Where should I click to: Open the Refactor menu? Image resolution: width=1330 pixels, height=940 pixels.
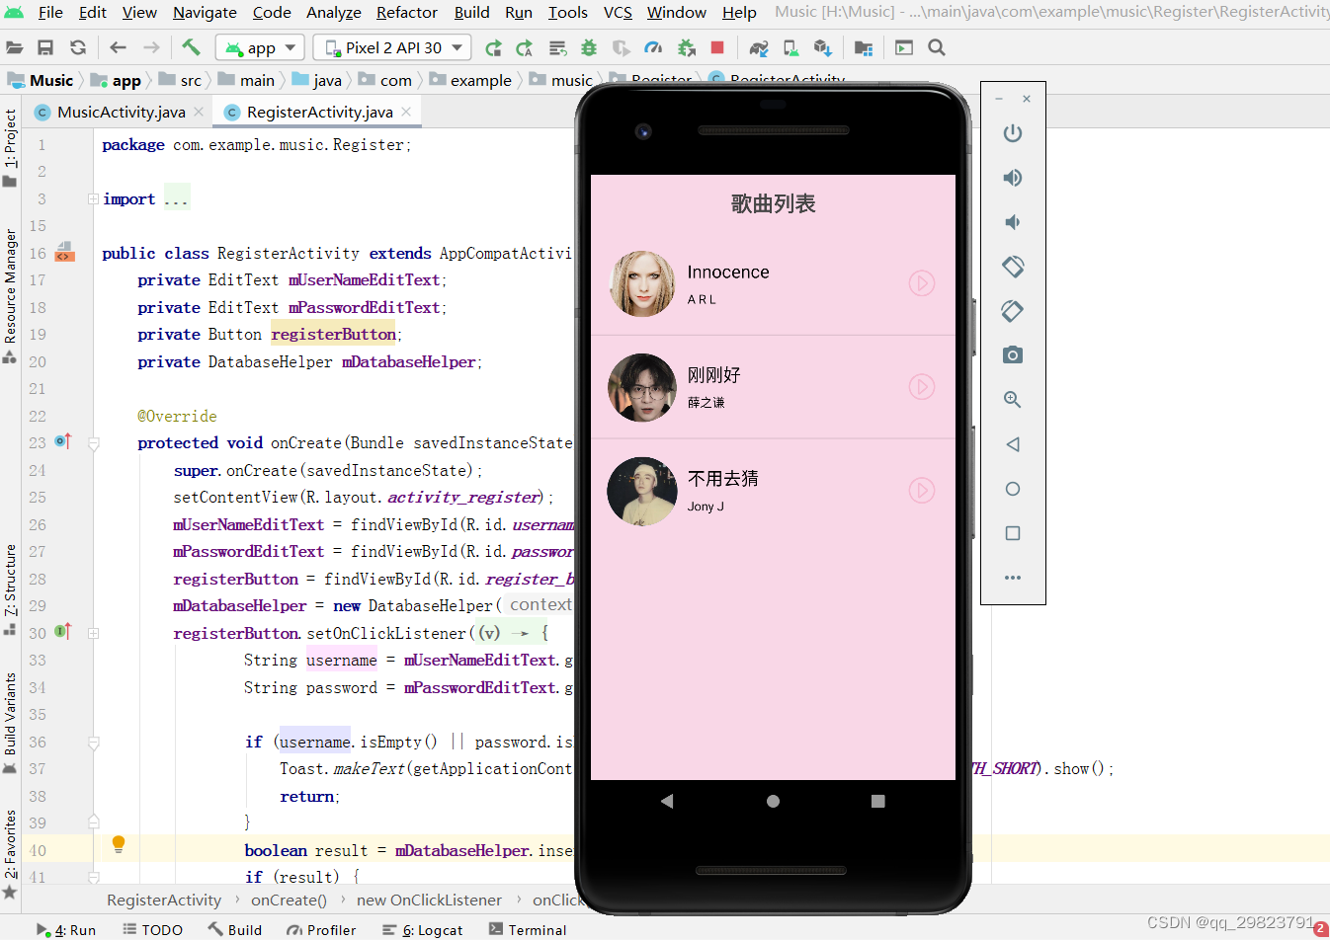coord(407,12)
